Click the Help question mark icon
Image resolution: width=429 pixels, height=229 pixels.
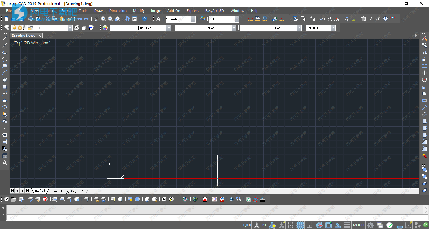pos(144,19)
